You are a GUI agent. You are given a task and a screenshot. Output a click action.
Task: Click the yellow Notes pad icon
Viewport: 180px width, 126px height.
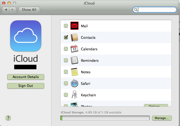tap(74, 72)
